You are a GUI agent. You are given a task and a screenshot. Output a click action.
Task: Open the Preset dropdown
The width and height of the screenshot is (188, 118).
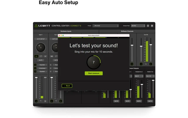[105, 26]
